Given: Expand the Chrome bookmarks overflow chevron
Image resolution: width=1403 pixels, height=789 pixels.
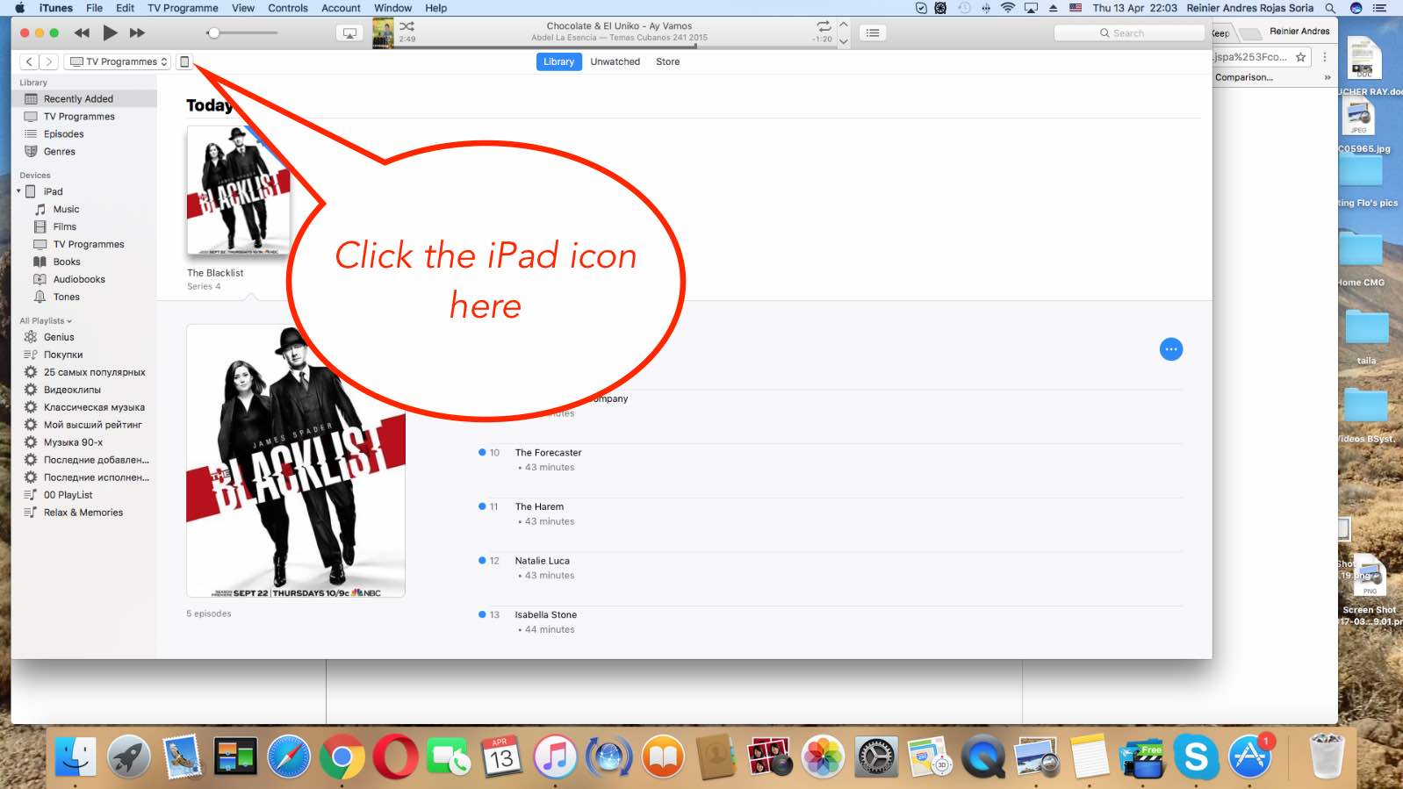Looking at the screenshot, I should pos(1327,77).
